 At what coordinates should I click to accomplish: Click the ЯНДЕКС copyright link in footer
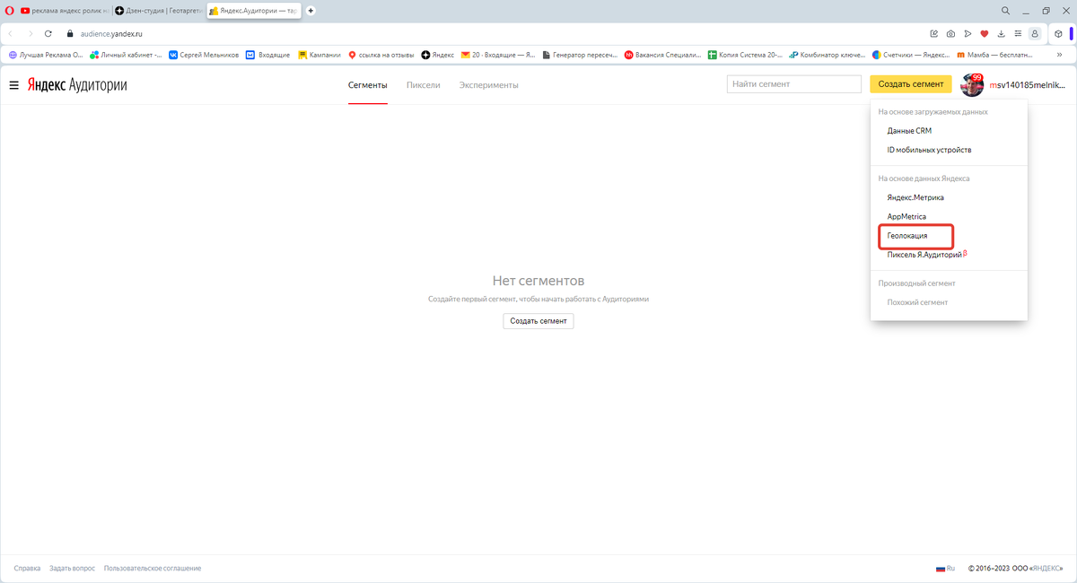[1046, 569]
